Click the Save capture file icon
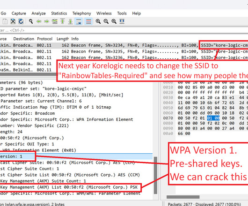This screenshot has width=248, height=206. [x=5, y=21]
